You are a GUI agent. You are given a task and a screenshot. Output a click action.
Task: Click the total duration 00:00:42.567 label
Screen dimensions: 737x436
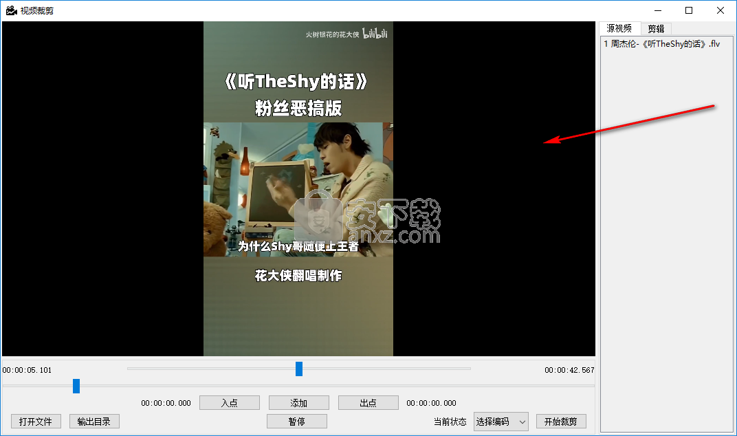(x=569, y=370)
